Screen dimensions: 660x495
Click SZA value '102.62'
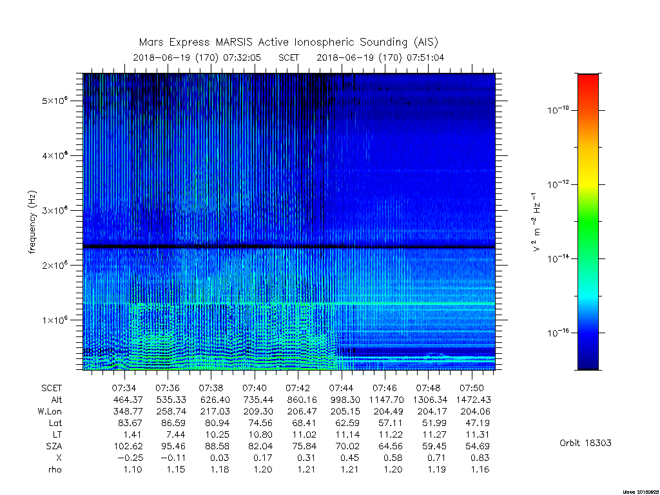(128, 446)
